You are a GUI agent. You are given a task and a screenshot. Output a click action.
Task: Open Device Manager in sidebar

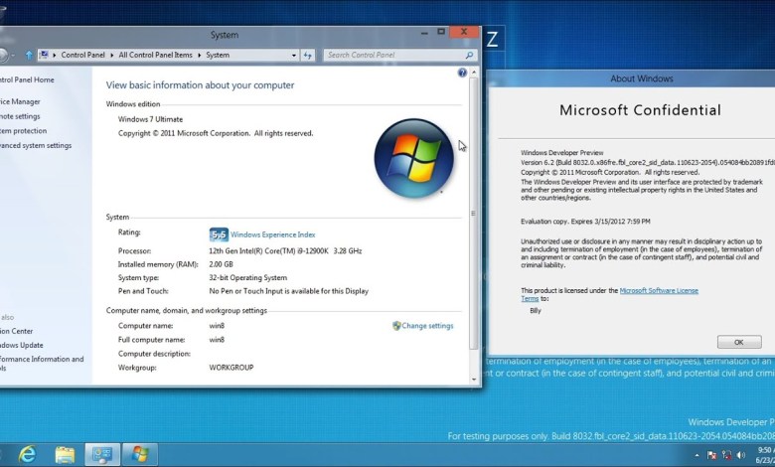coord(20,101)
